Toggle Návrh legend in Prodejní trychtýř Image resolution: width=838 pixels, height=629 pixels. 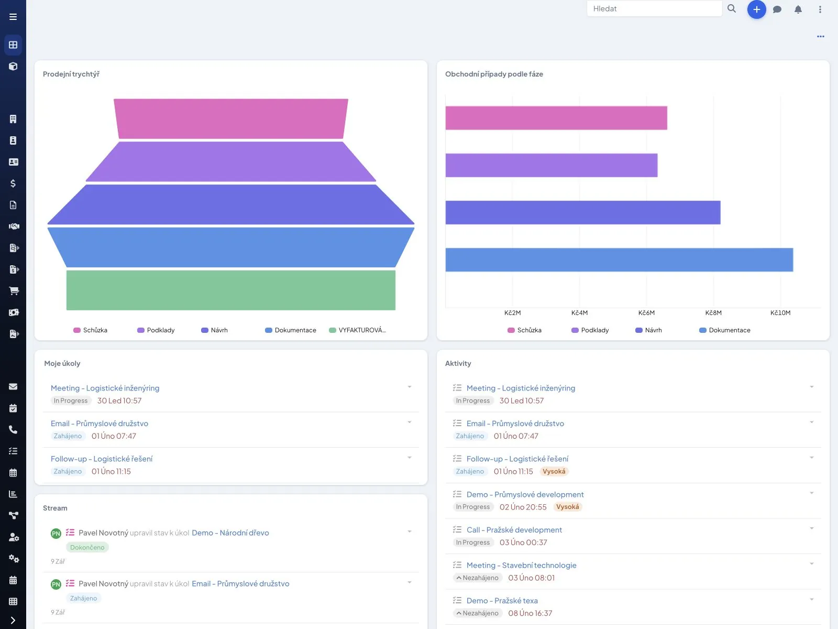(x=215, y=330)
